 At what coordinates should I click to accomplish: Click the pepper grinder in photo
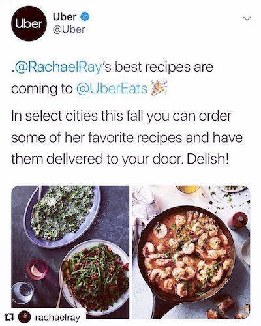point(238,220)
